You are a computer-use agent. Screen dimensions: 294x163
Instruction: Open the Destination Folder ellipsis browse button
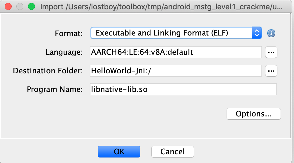pyautogui.click(x=271, y=71)
